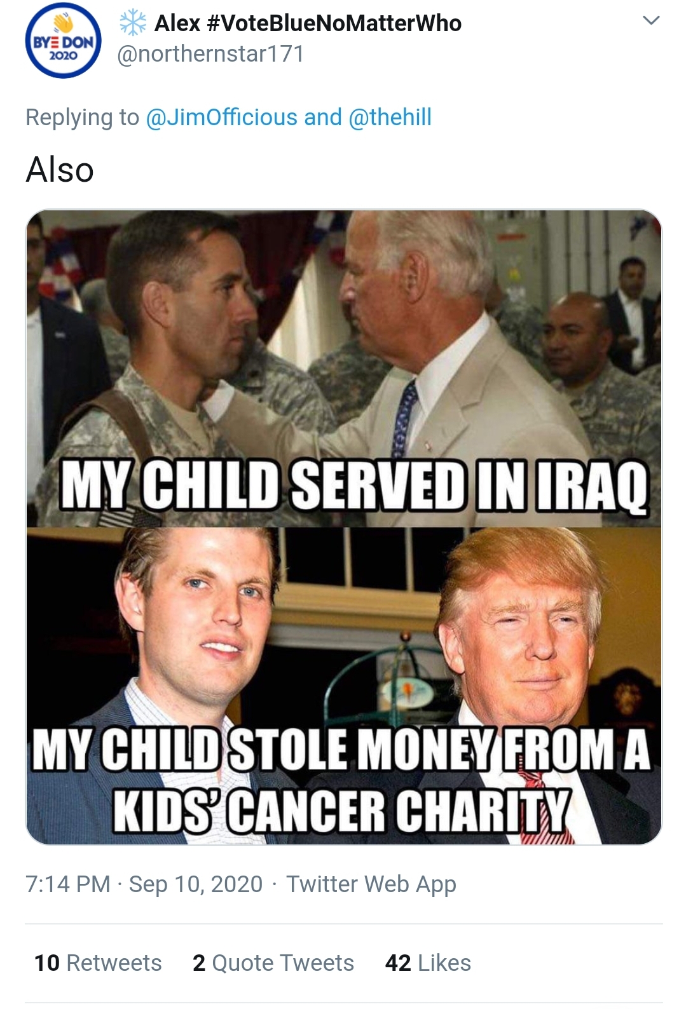This screenshot has width=686, height=1009.
Task: Click the 'Replying to' label text
Action: coord(82,118)
